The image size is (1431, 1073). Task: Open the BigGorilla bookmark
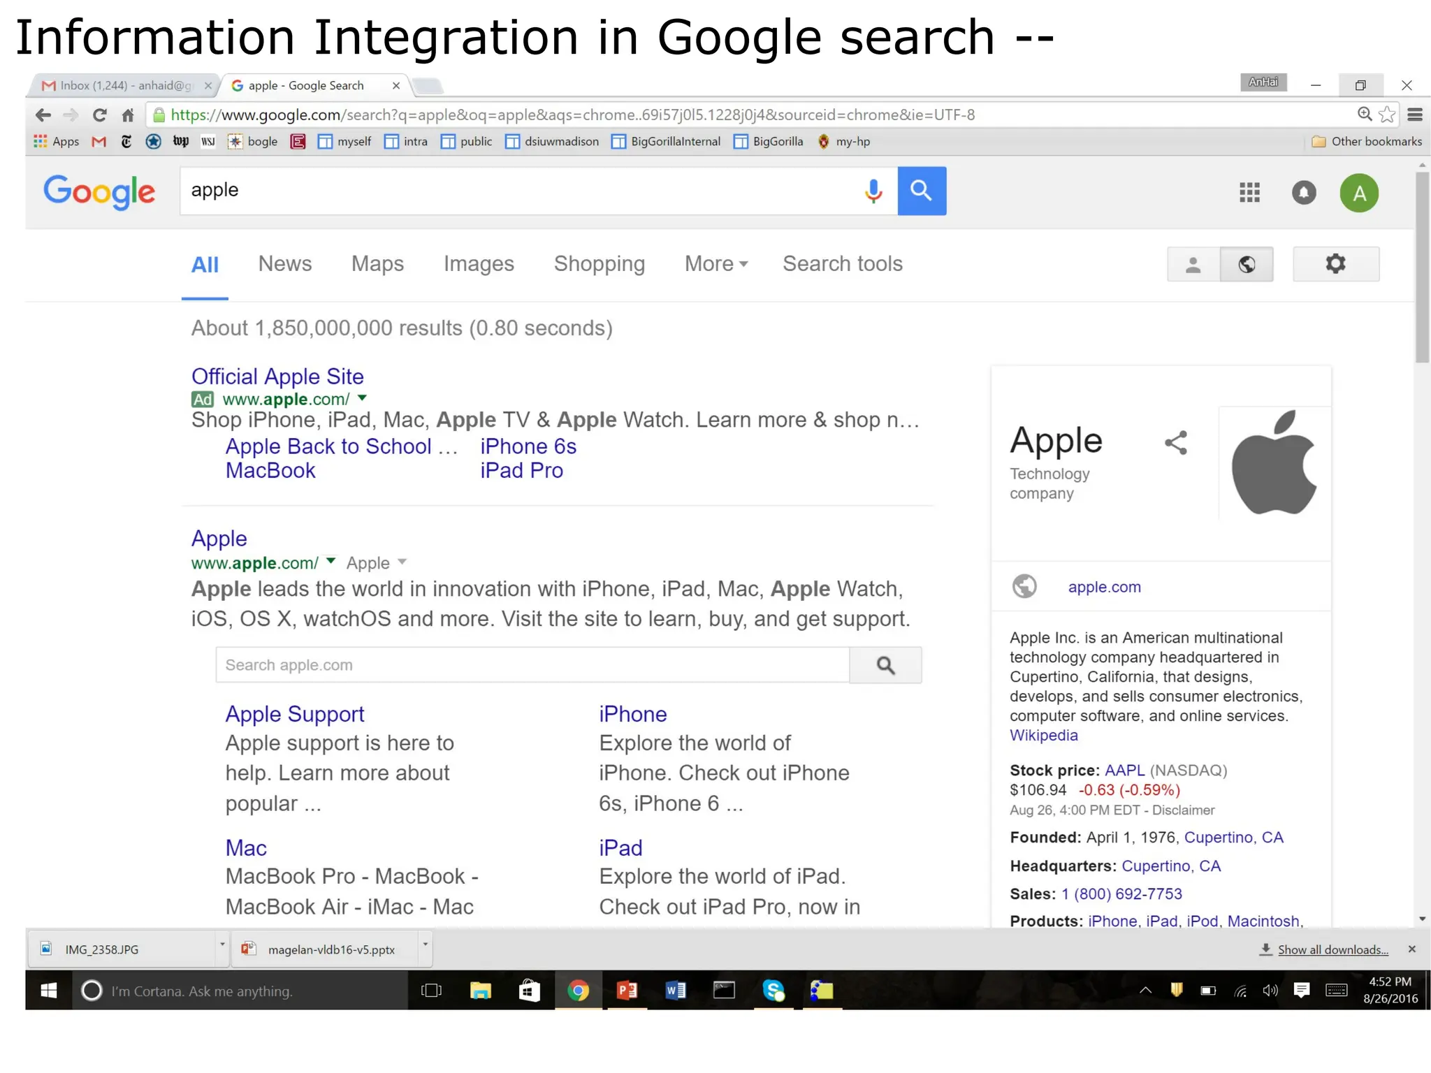pos(768,142)
